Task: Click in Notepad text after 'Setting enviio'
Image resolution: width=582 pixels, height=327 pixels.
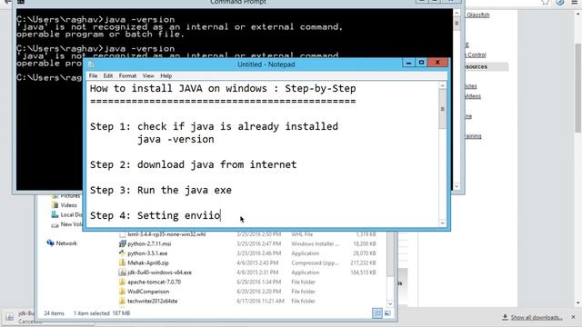Action: [222, 215]
